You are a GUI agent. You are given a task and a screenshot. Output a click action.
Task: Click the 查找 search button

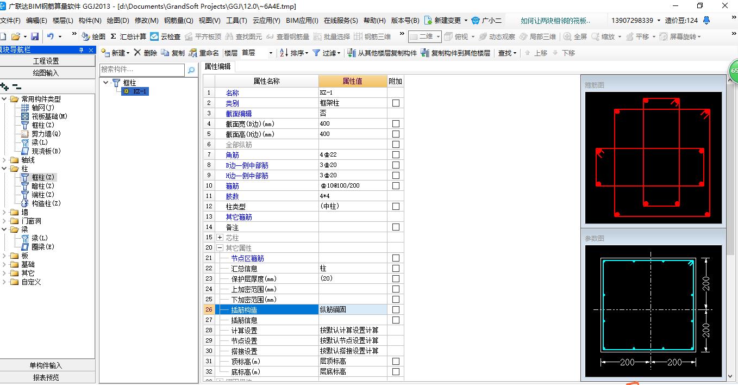(x=505, y=53)
